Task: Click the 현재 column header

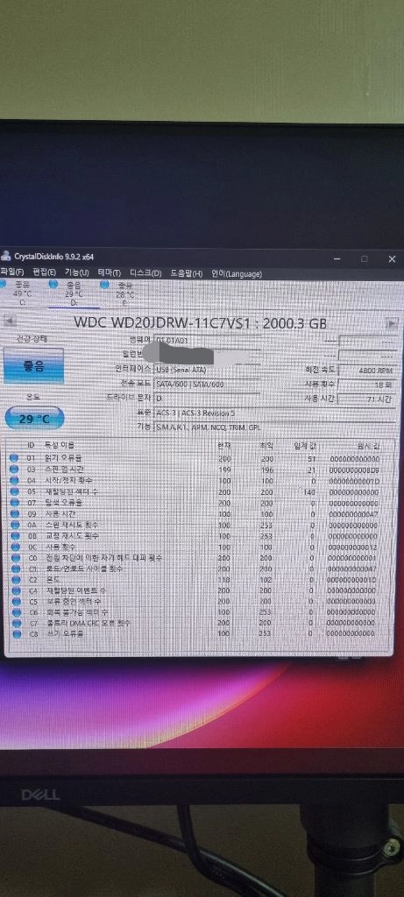Action: pyautogui.click(x=224, y=445)
